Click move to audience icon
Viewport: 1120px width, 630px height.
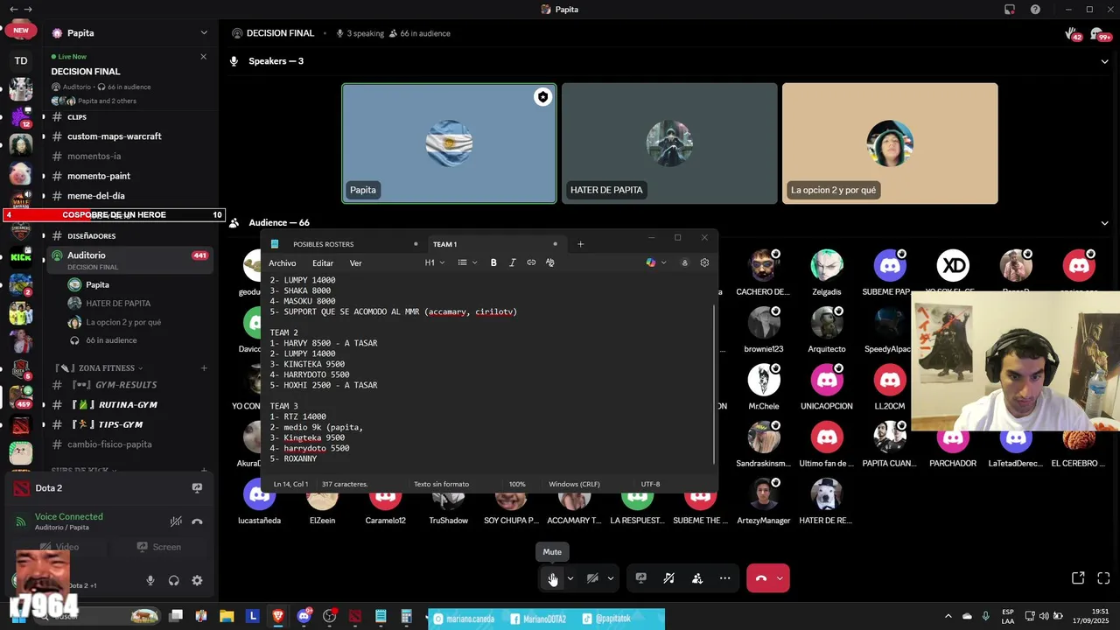[x=696, y=578]
